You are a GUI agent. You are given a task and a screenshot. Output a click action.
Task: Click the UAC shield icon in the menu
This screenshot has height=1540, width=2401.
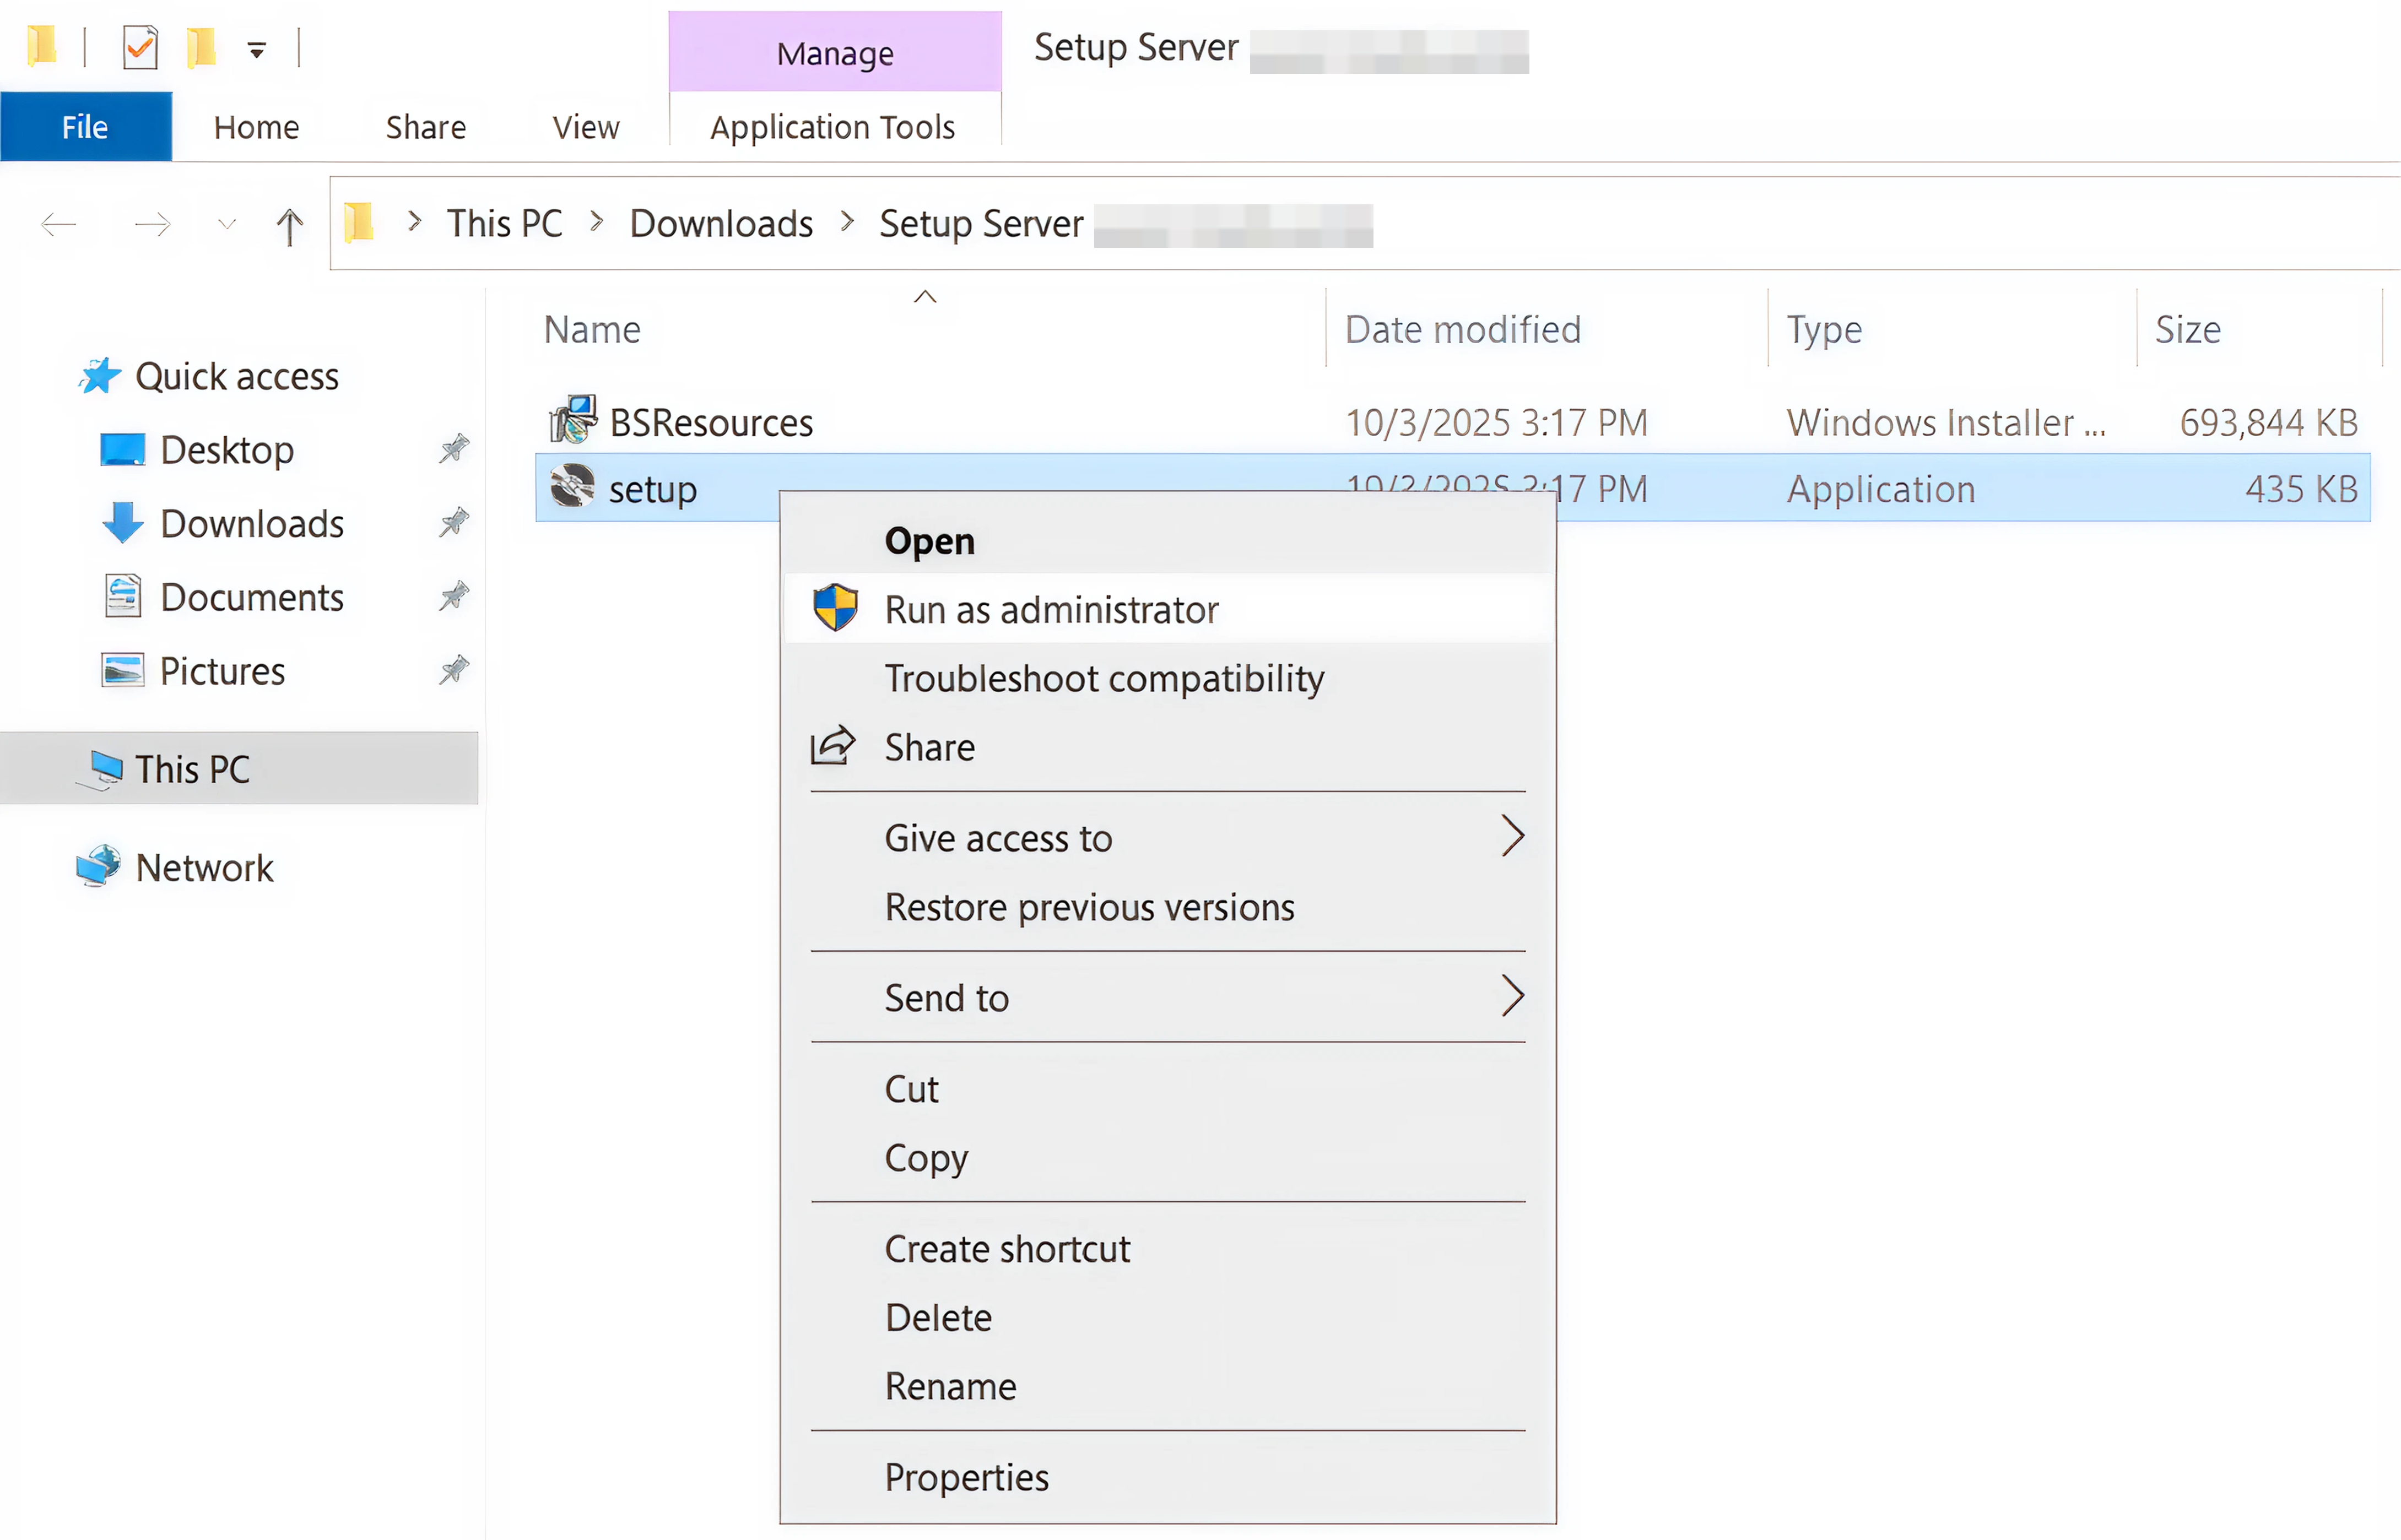835,607
